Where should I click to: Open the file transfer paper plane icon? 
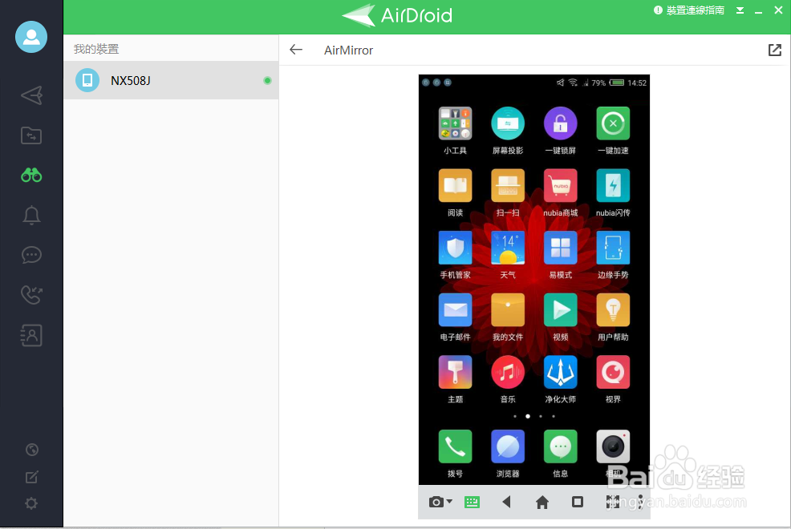(31, 95)
